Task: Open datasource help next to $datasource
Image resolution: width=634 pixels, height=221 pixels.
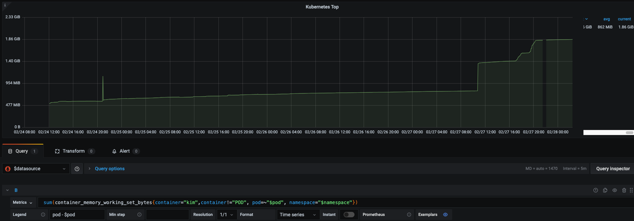Action: click(77, 169)
